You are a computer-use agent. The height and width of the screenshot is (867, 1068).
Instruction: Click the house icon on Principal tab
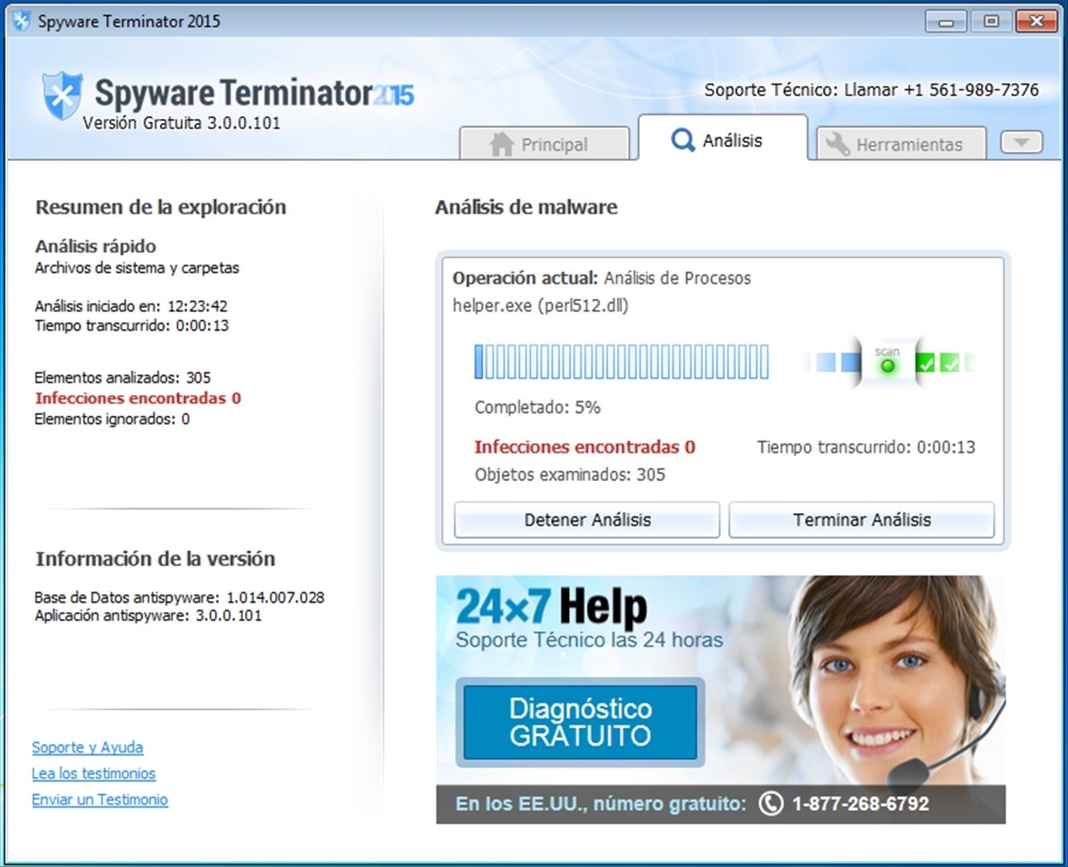(x=502, y=144)
